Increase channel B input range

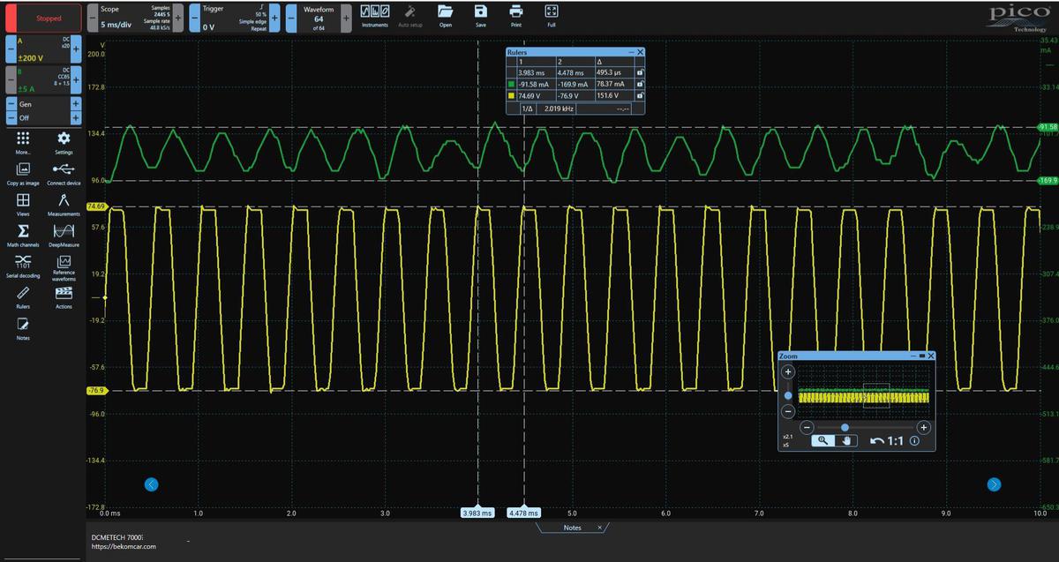point(76,81)
